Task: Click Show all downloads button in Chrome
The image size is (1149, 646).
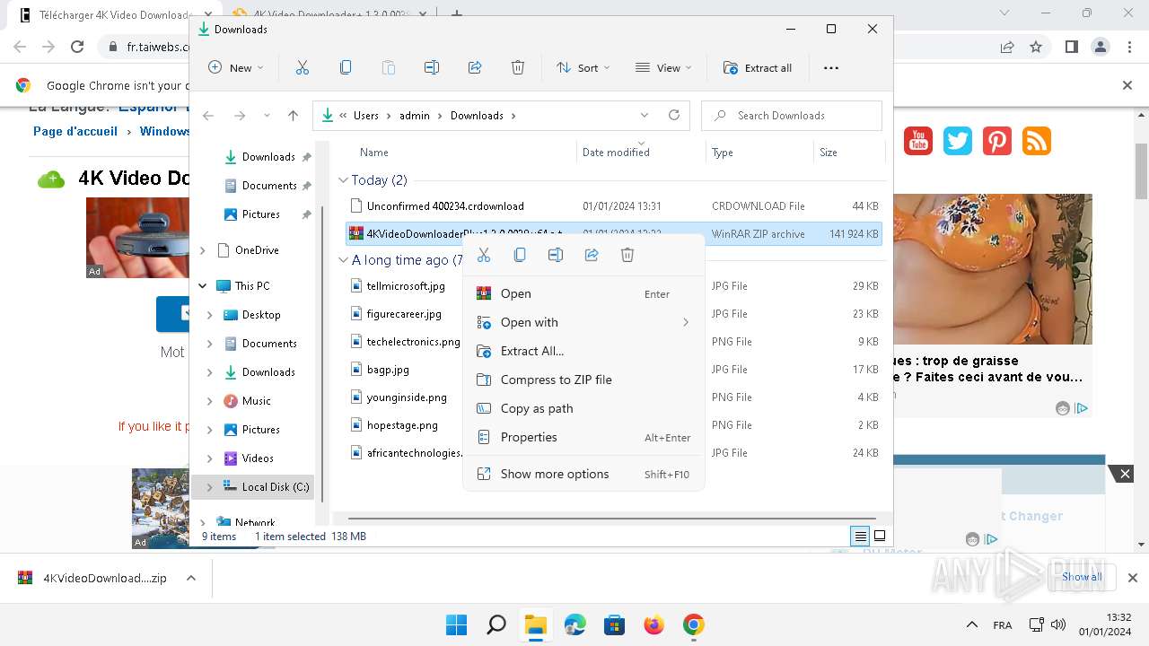Action: [x=1082, y=577]
